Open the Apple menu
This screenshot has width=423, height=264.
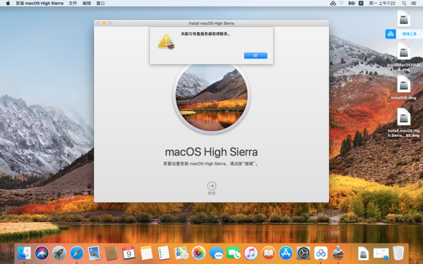(8, 3)
